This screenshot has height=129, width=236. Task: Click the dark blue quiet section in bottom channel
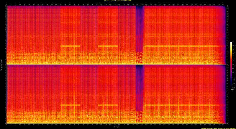tap(140, 89)
